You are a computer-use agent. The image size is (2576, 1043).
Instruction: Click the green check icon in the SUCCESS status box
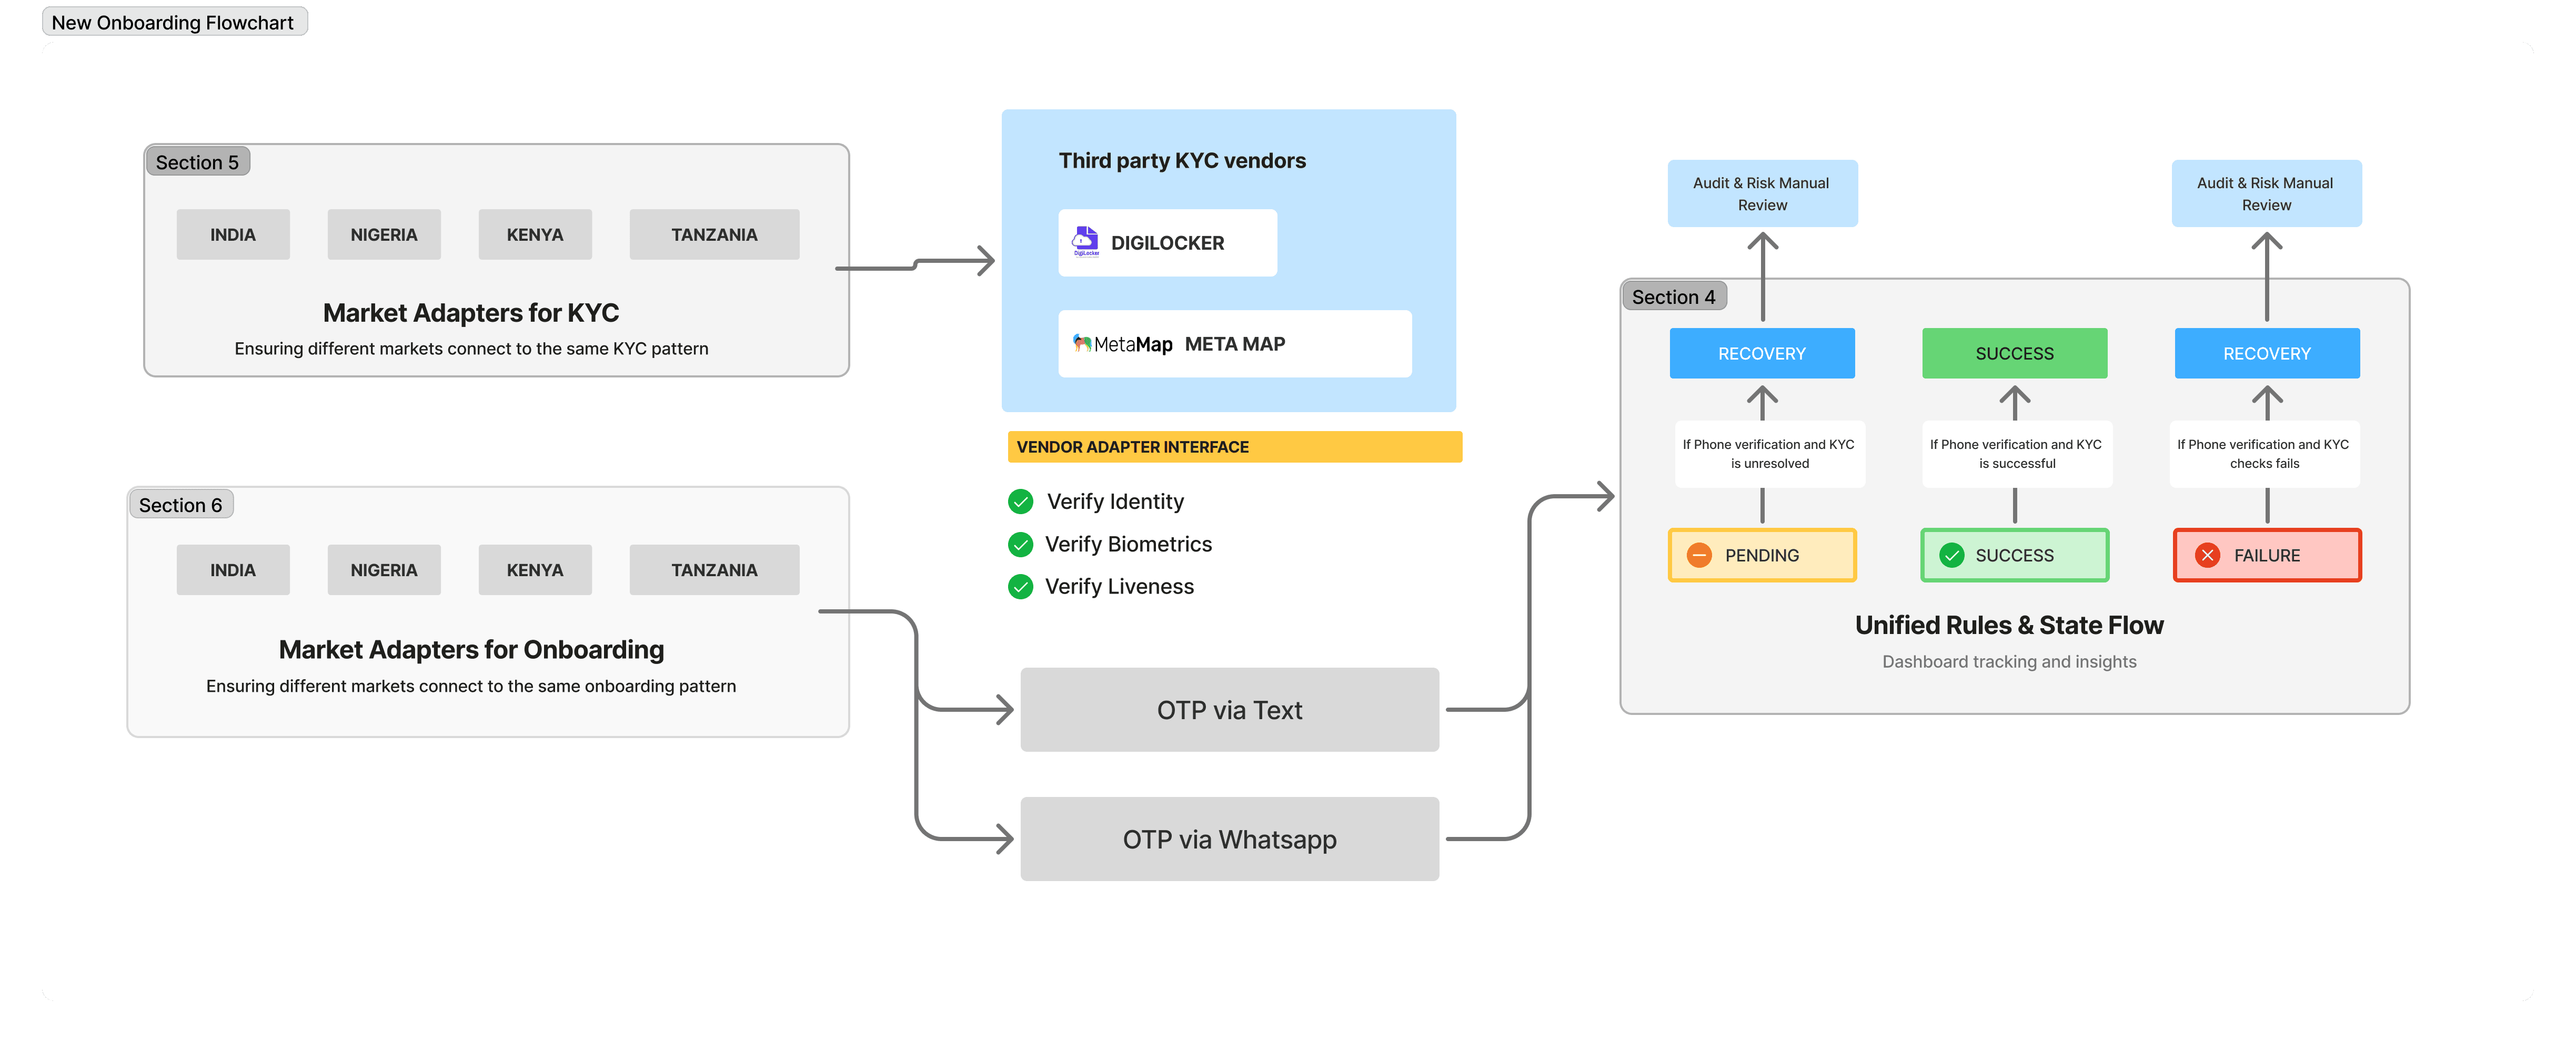[x=1951, y=556]
